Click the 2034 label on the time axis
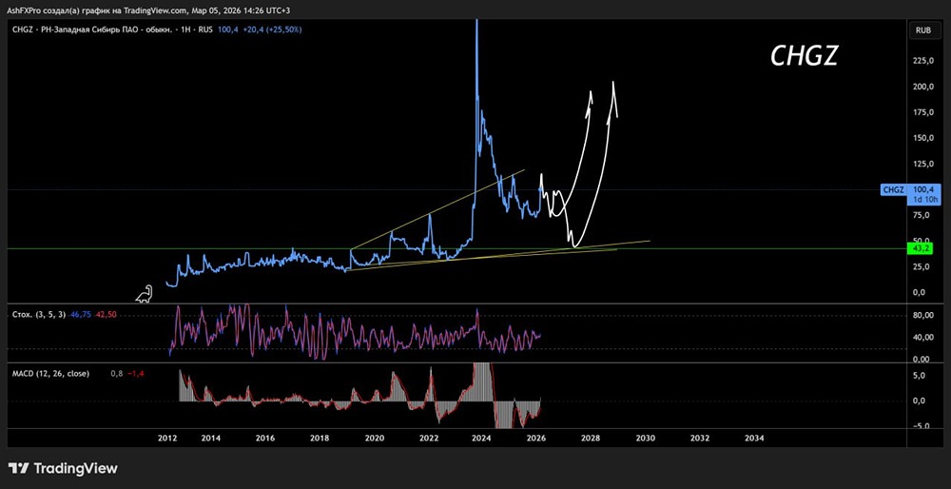The width and height of the screenshot is (951, 489). pyautogui.click(x=754, y=438)
